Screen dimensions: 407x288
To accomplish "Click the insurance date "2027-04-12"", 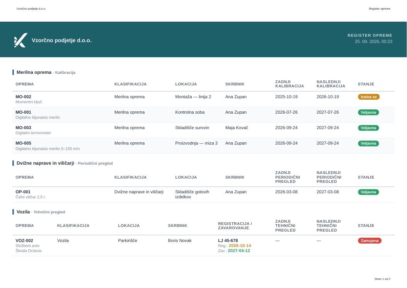I will (239, 251).
